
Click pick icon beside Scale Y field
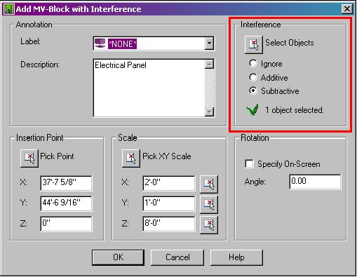(x=209, y=205)
